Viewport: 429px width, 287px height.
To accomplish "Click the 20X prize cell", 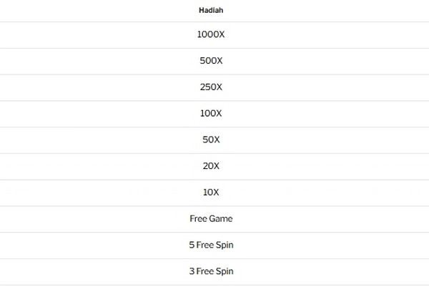I will click(x=210, y=166).
